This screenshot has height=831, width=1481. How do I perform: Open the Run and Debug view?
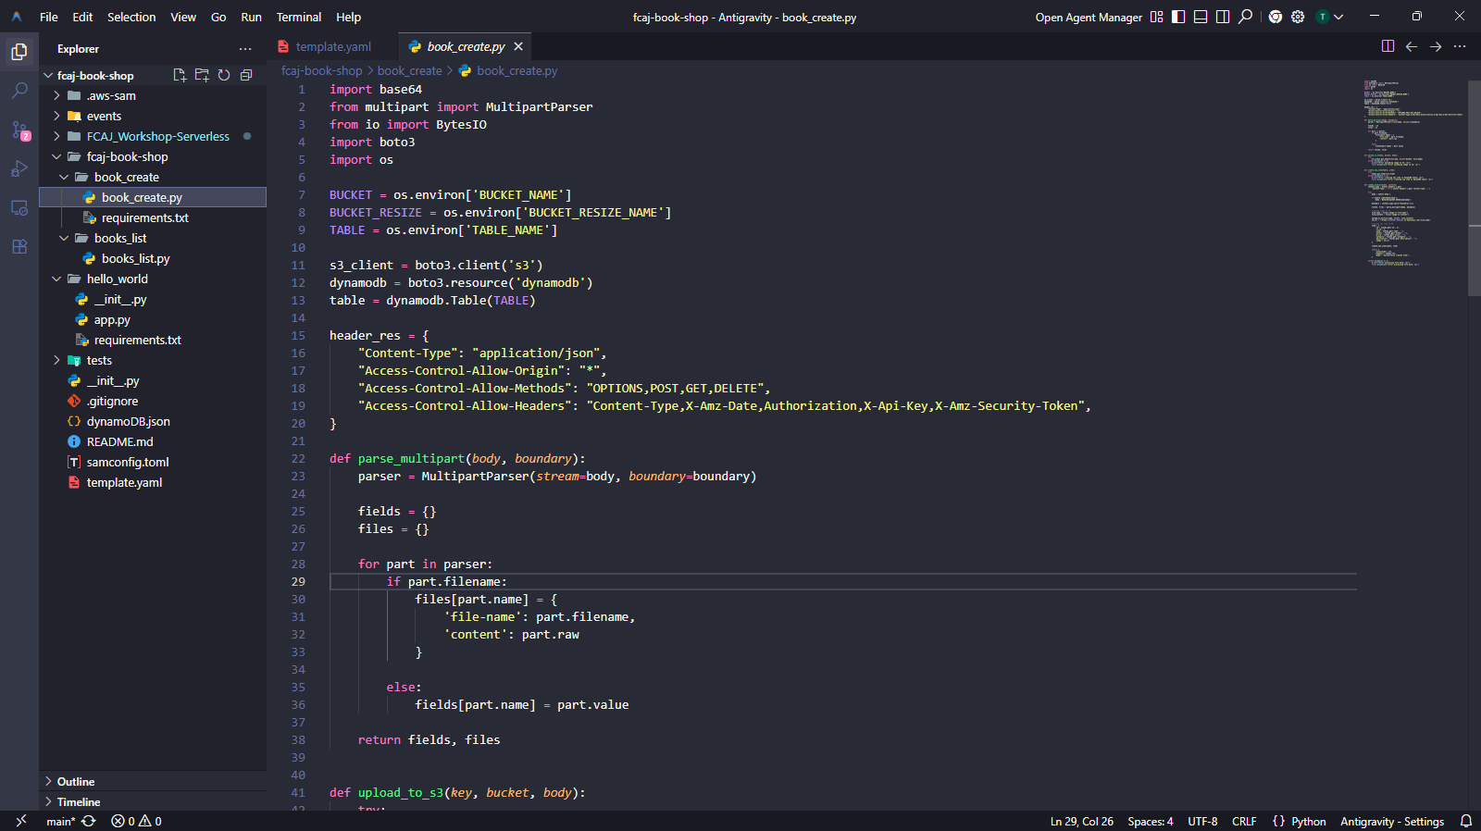[19, 169]
